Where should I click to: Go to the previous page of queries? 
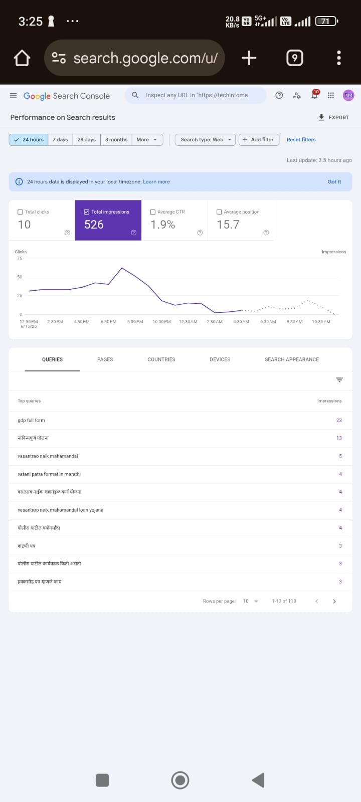tap(317, 601)
